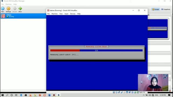Open the Windows Start menu
Screen dimensions: 173x97
click(2, 95)
